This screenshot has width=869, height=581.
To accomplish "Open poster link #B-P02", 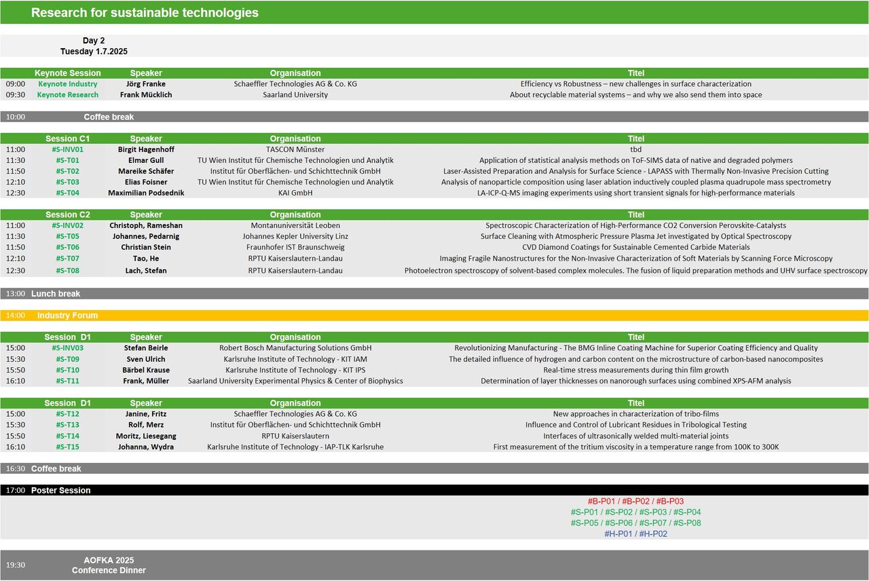I will click(635, 502).
